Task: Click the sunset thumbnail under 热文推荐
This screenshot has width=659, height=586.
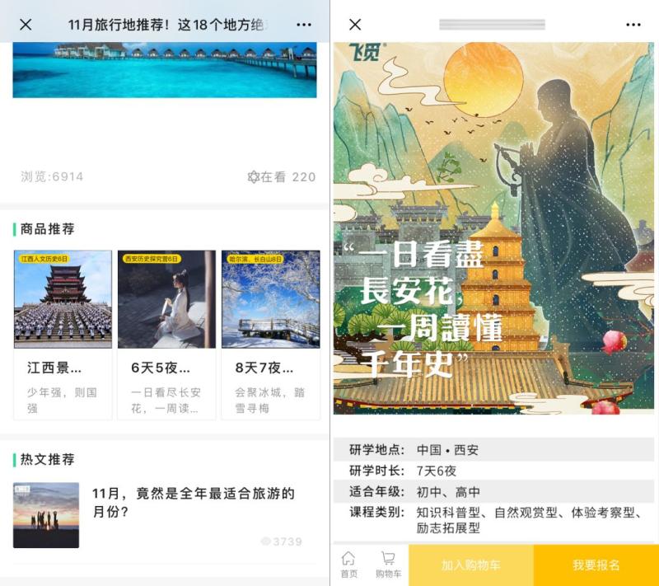Action: click(x=46, y=515)
